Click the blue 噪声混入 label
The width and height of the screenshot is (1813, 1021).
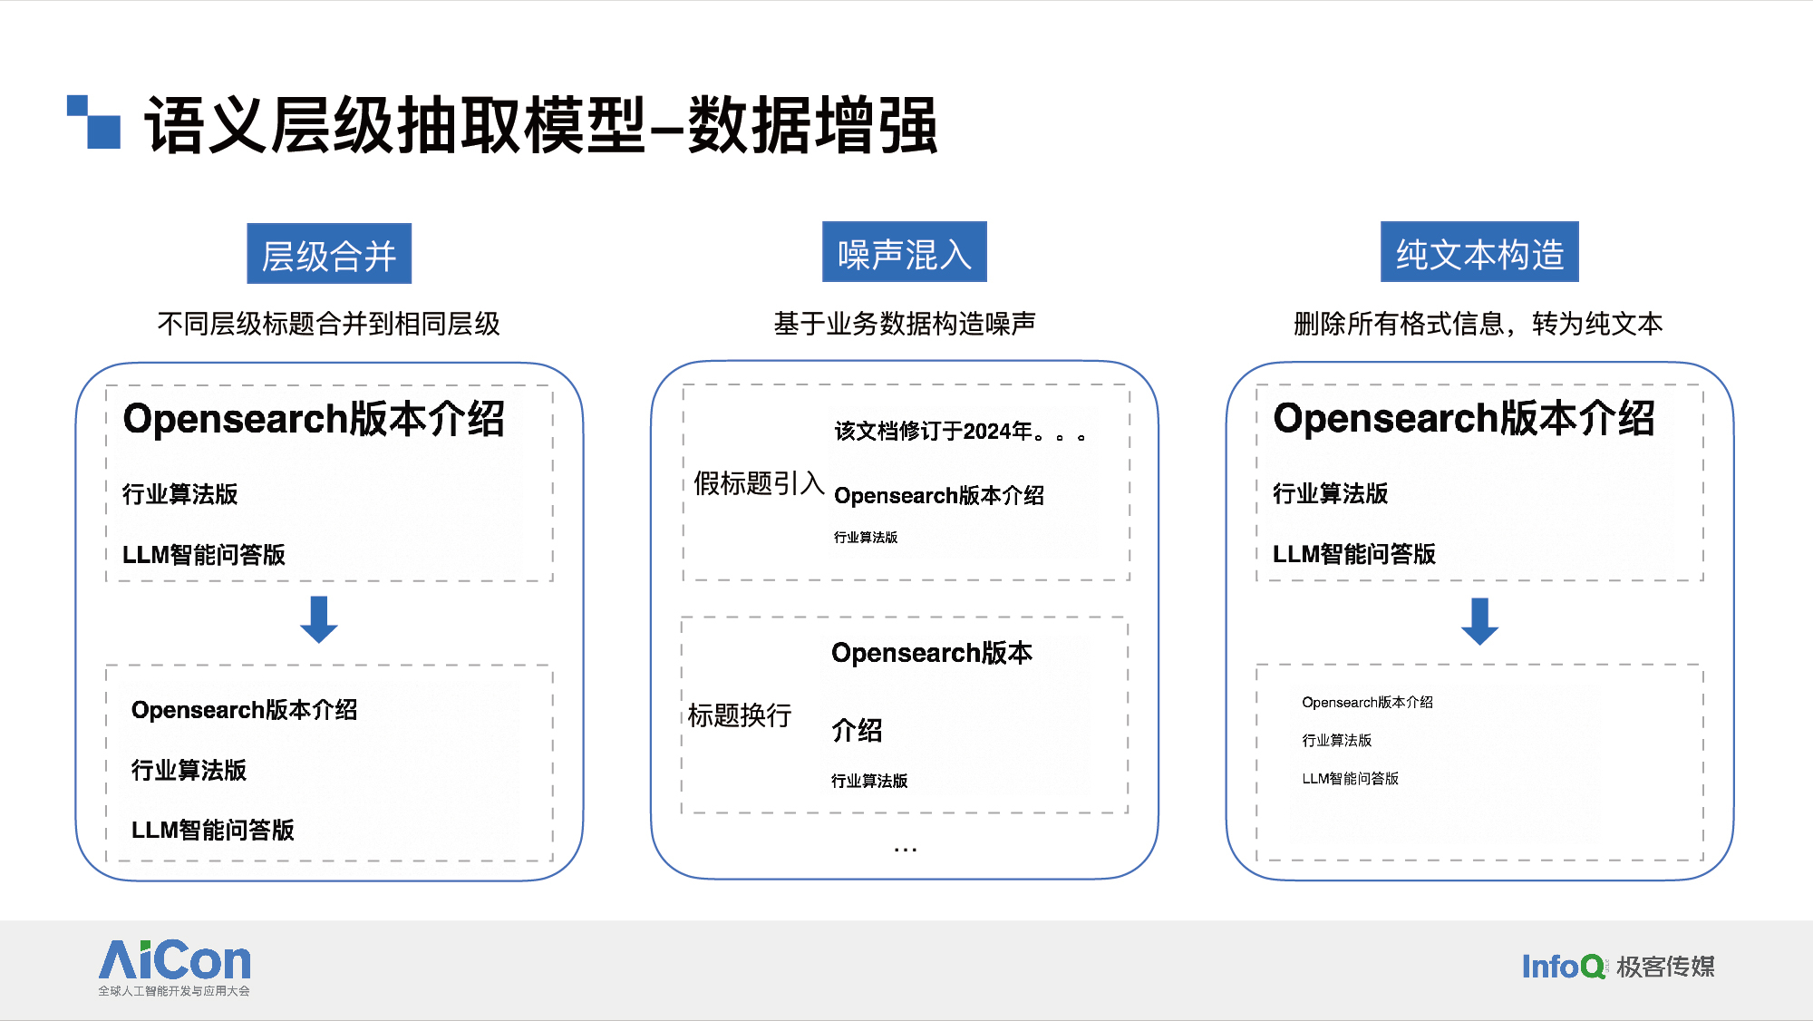tap(905, 252)
